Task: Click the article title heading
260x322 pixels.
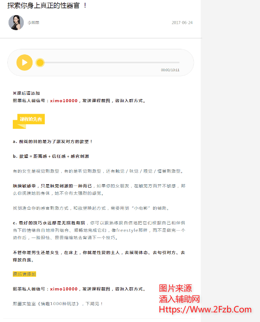Action: [x=47, y=5]
